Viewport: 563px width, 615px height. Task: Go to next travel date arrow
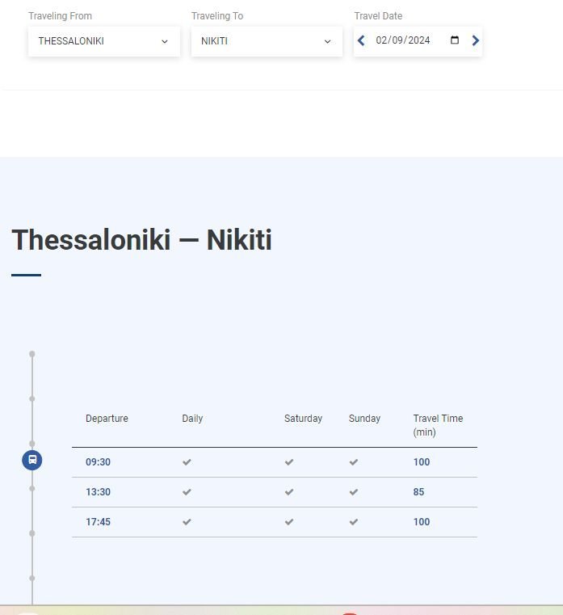475,40
